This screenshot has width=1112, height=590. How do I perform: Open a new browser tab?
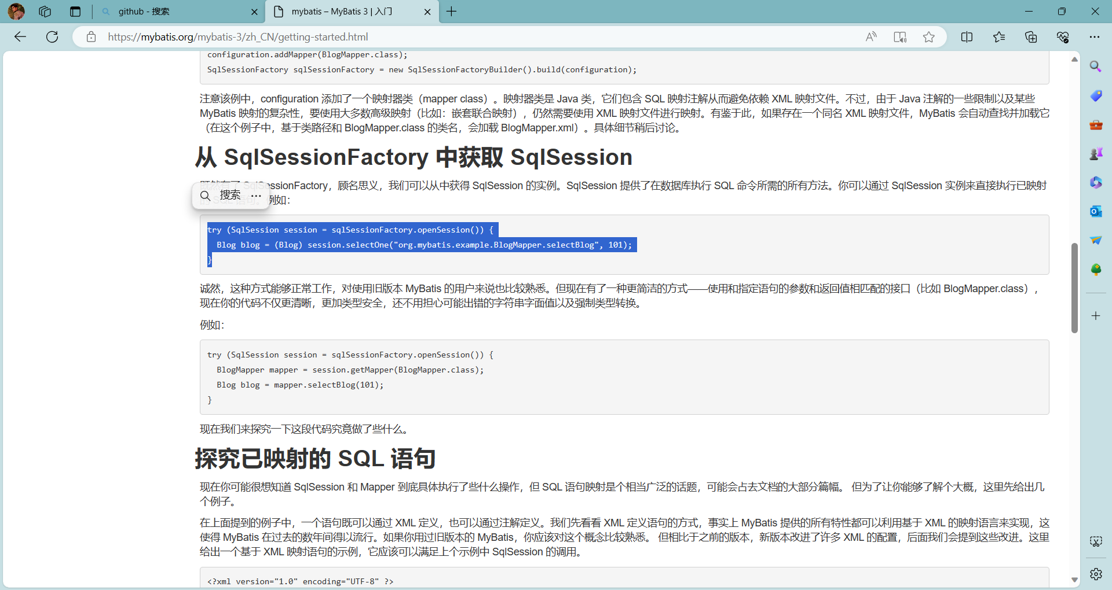click(452, 12)
